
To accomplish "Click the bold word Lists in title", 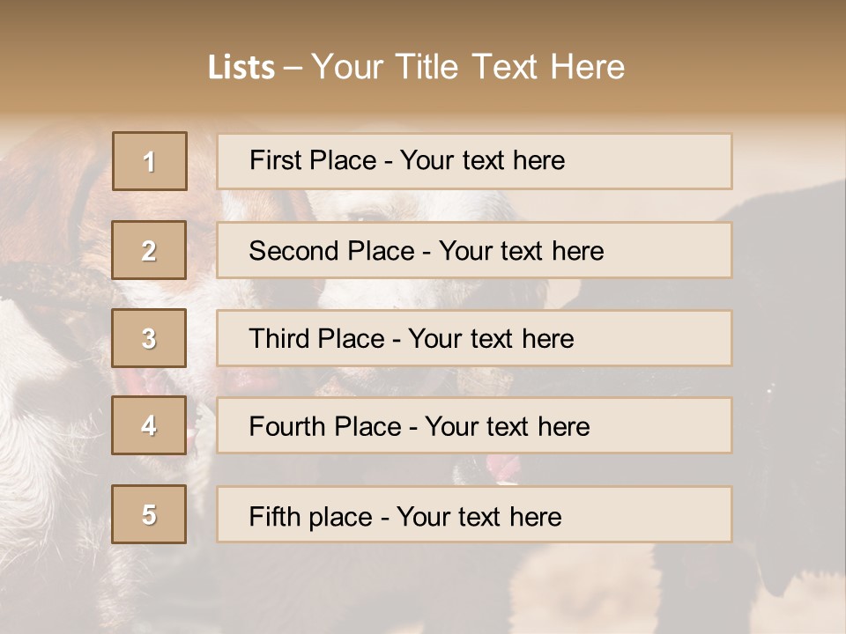I will pos(241,68).
